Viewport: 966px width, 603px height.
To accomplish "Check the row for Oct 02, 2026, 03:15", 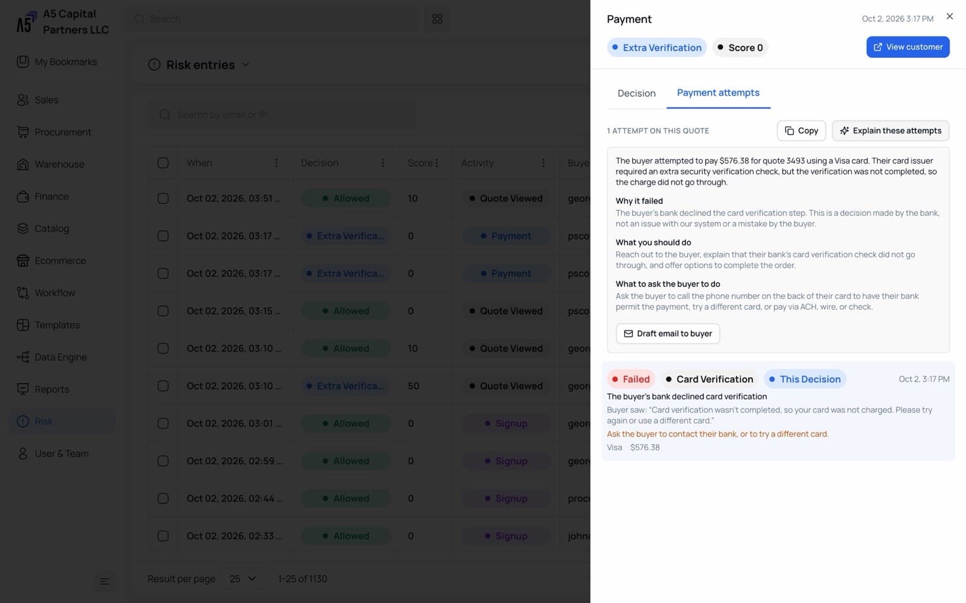I will coord(163,311).
